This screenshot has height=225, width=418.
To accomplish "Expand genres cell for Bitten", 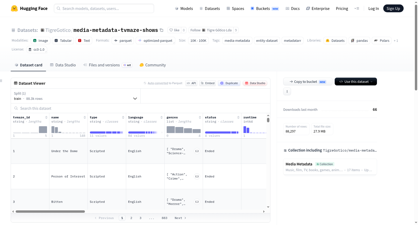I will (x=197, y=202).
